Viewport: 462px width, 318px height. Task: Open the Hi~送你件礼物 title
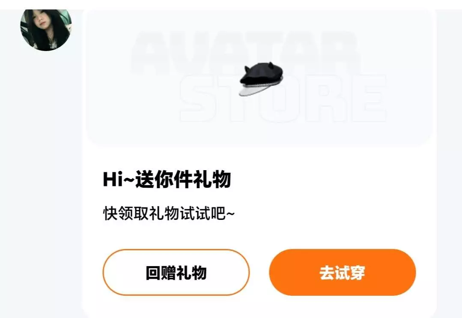tap(167, 179)
